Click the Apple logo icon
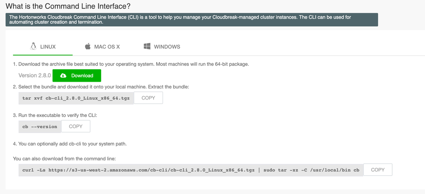 pos(88,46)
